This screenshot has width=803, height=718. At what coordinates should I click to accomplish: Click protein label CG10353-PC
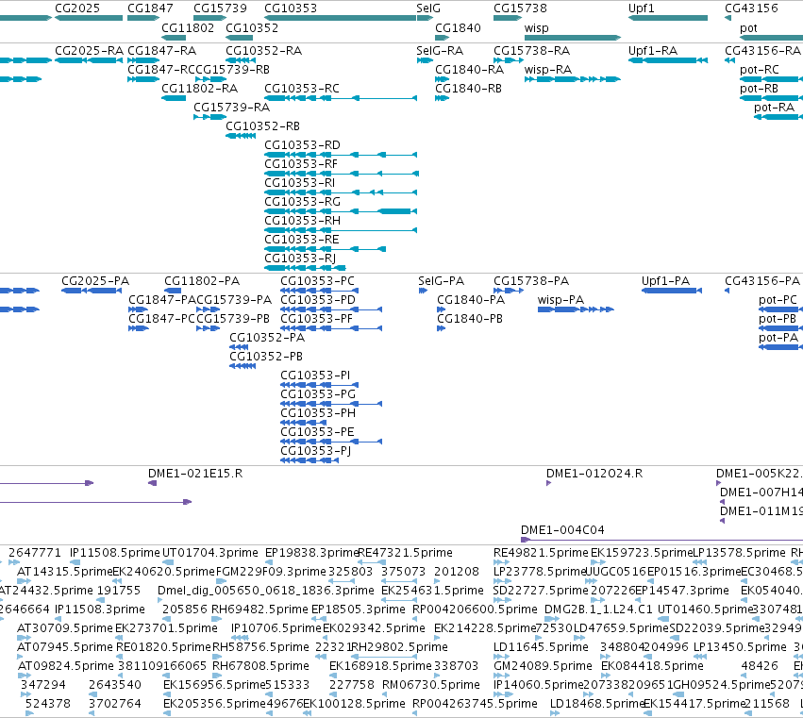pos(317,281)
